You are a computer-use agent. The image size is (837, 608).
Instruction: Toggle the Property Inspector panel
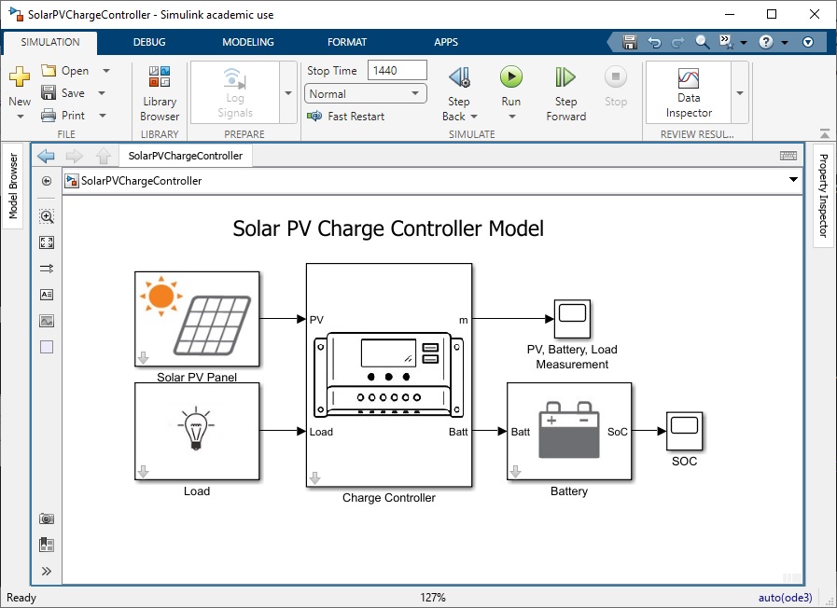tap(823, 195)
